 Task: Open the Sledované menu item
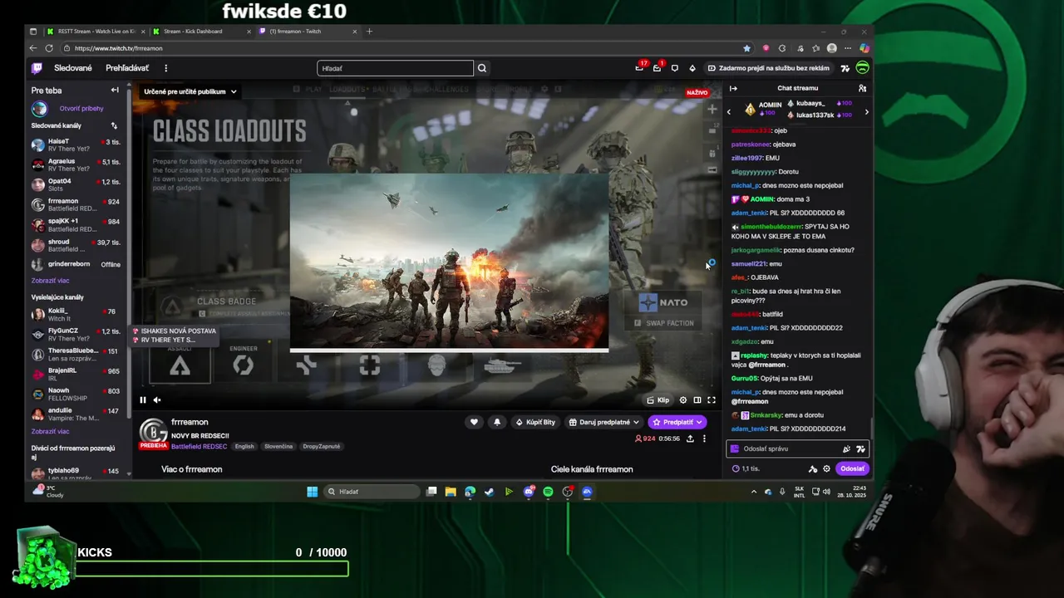73,68
